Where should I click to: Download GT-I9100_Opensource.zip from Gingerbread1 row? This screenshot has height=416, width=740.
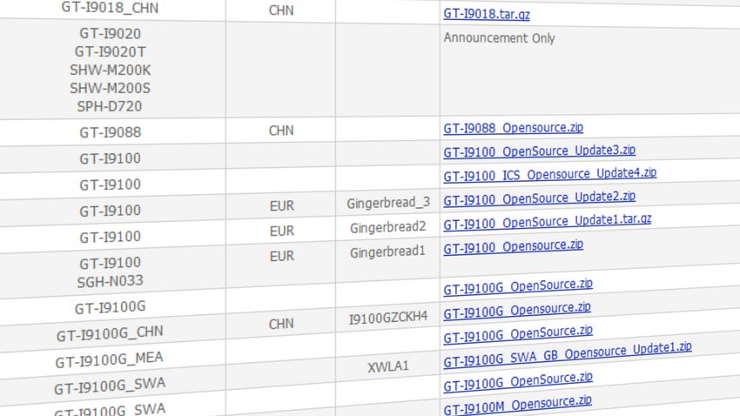pyautogui.click(x=513, y=246)
